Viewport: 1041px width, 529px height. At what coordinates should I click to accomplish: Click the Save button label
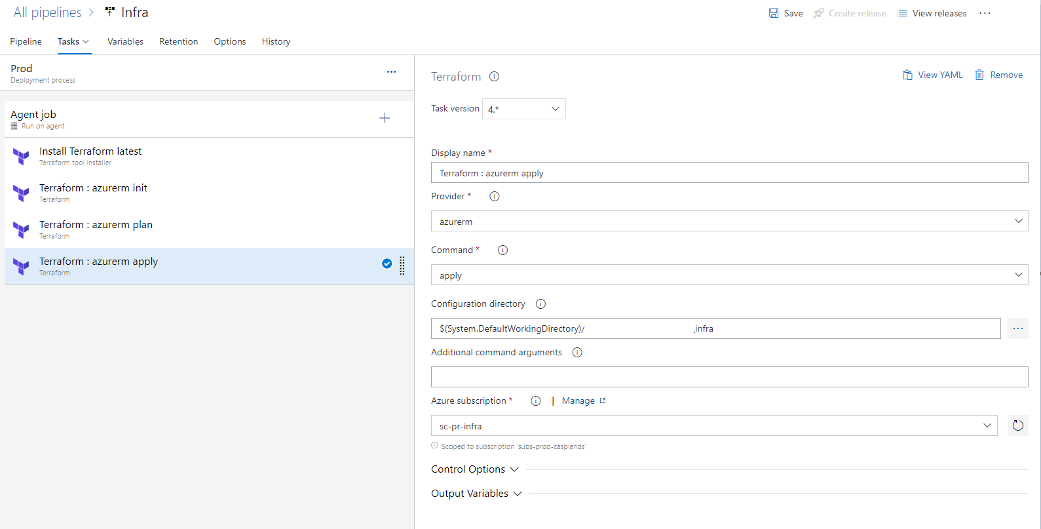point(793,13)
